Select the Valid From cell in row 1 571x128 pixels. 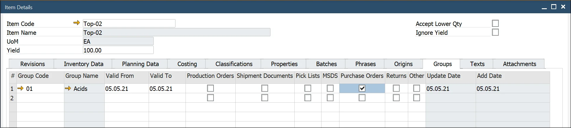click(126, 88)
